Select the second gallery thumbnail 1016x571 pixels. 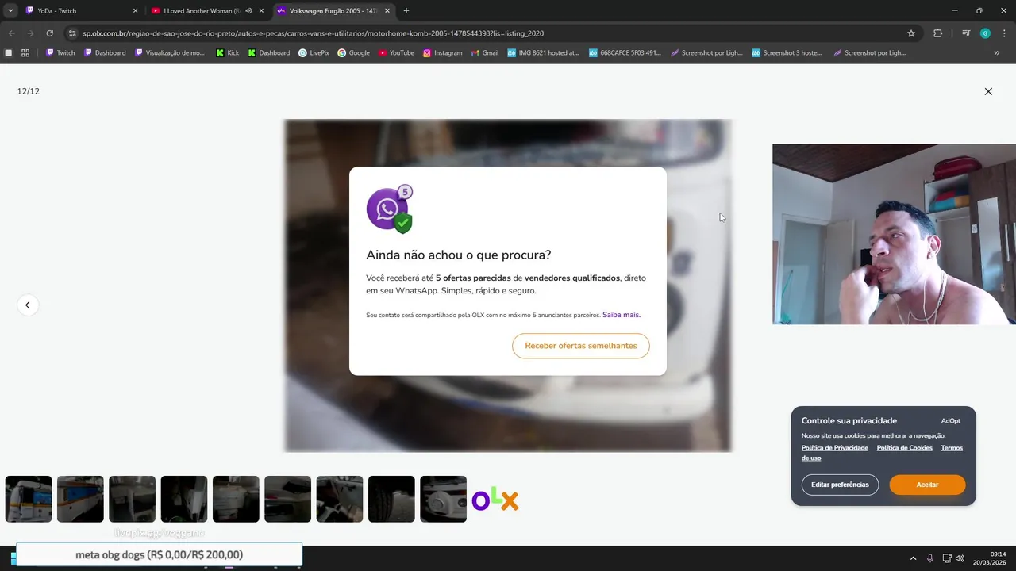(x=80, y=499)
